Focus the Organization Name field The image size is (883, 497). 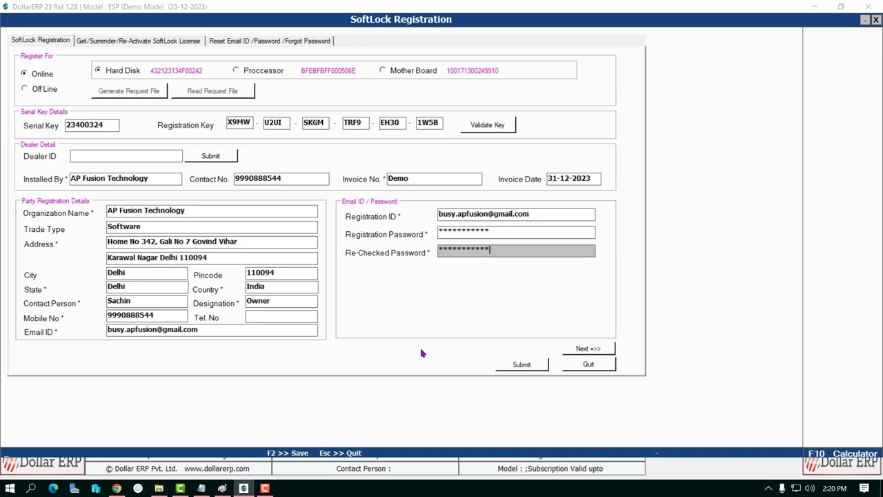tap(212, 211)
